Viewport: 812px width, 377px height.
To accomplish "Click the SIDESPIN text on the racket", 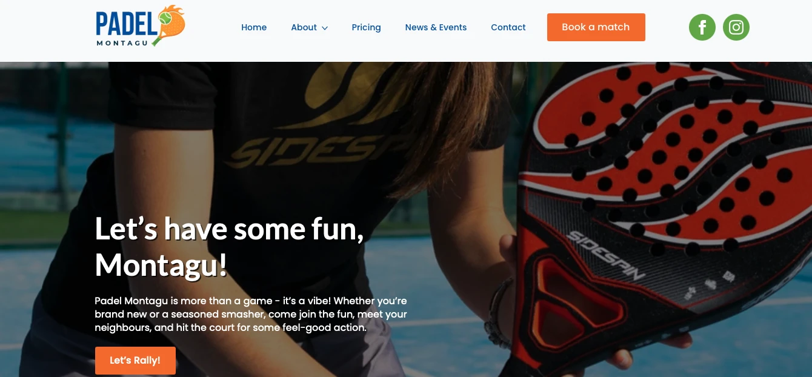I will 606,256.
